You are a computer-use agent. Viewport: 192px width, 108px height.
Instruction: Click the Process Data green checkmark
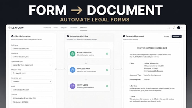click(x=107, y=70)
